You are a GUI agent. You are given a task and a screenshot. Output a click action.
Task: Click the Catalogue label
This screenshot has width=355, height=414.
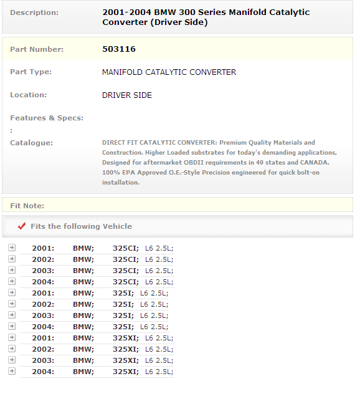(31, 143)
